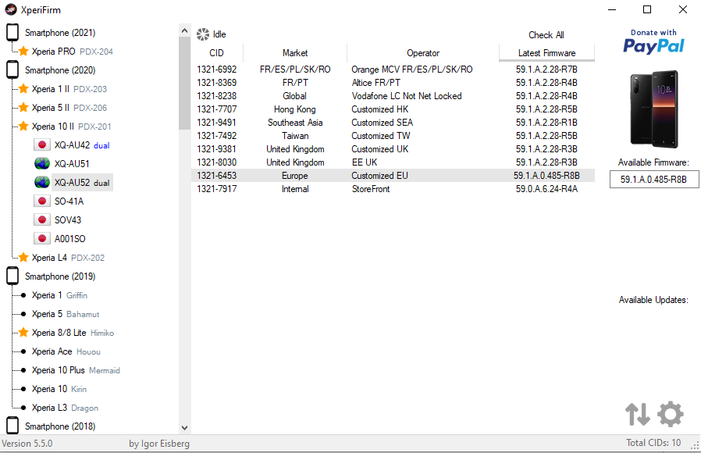701x453 pixels.
Task: Select row 1321-6453 Customized EU
Action: [x=393, y=175]
